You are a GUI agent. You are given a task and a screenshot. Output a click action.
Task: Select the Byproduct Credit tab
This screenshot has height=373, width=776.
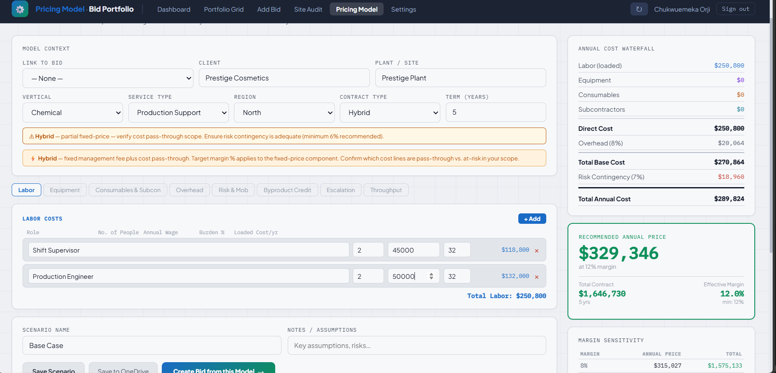click(x=287, y=190)
